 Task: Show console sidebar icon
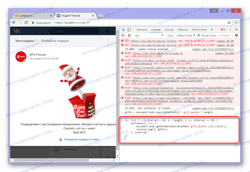coord(123,35)
